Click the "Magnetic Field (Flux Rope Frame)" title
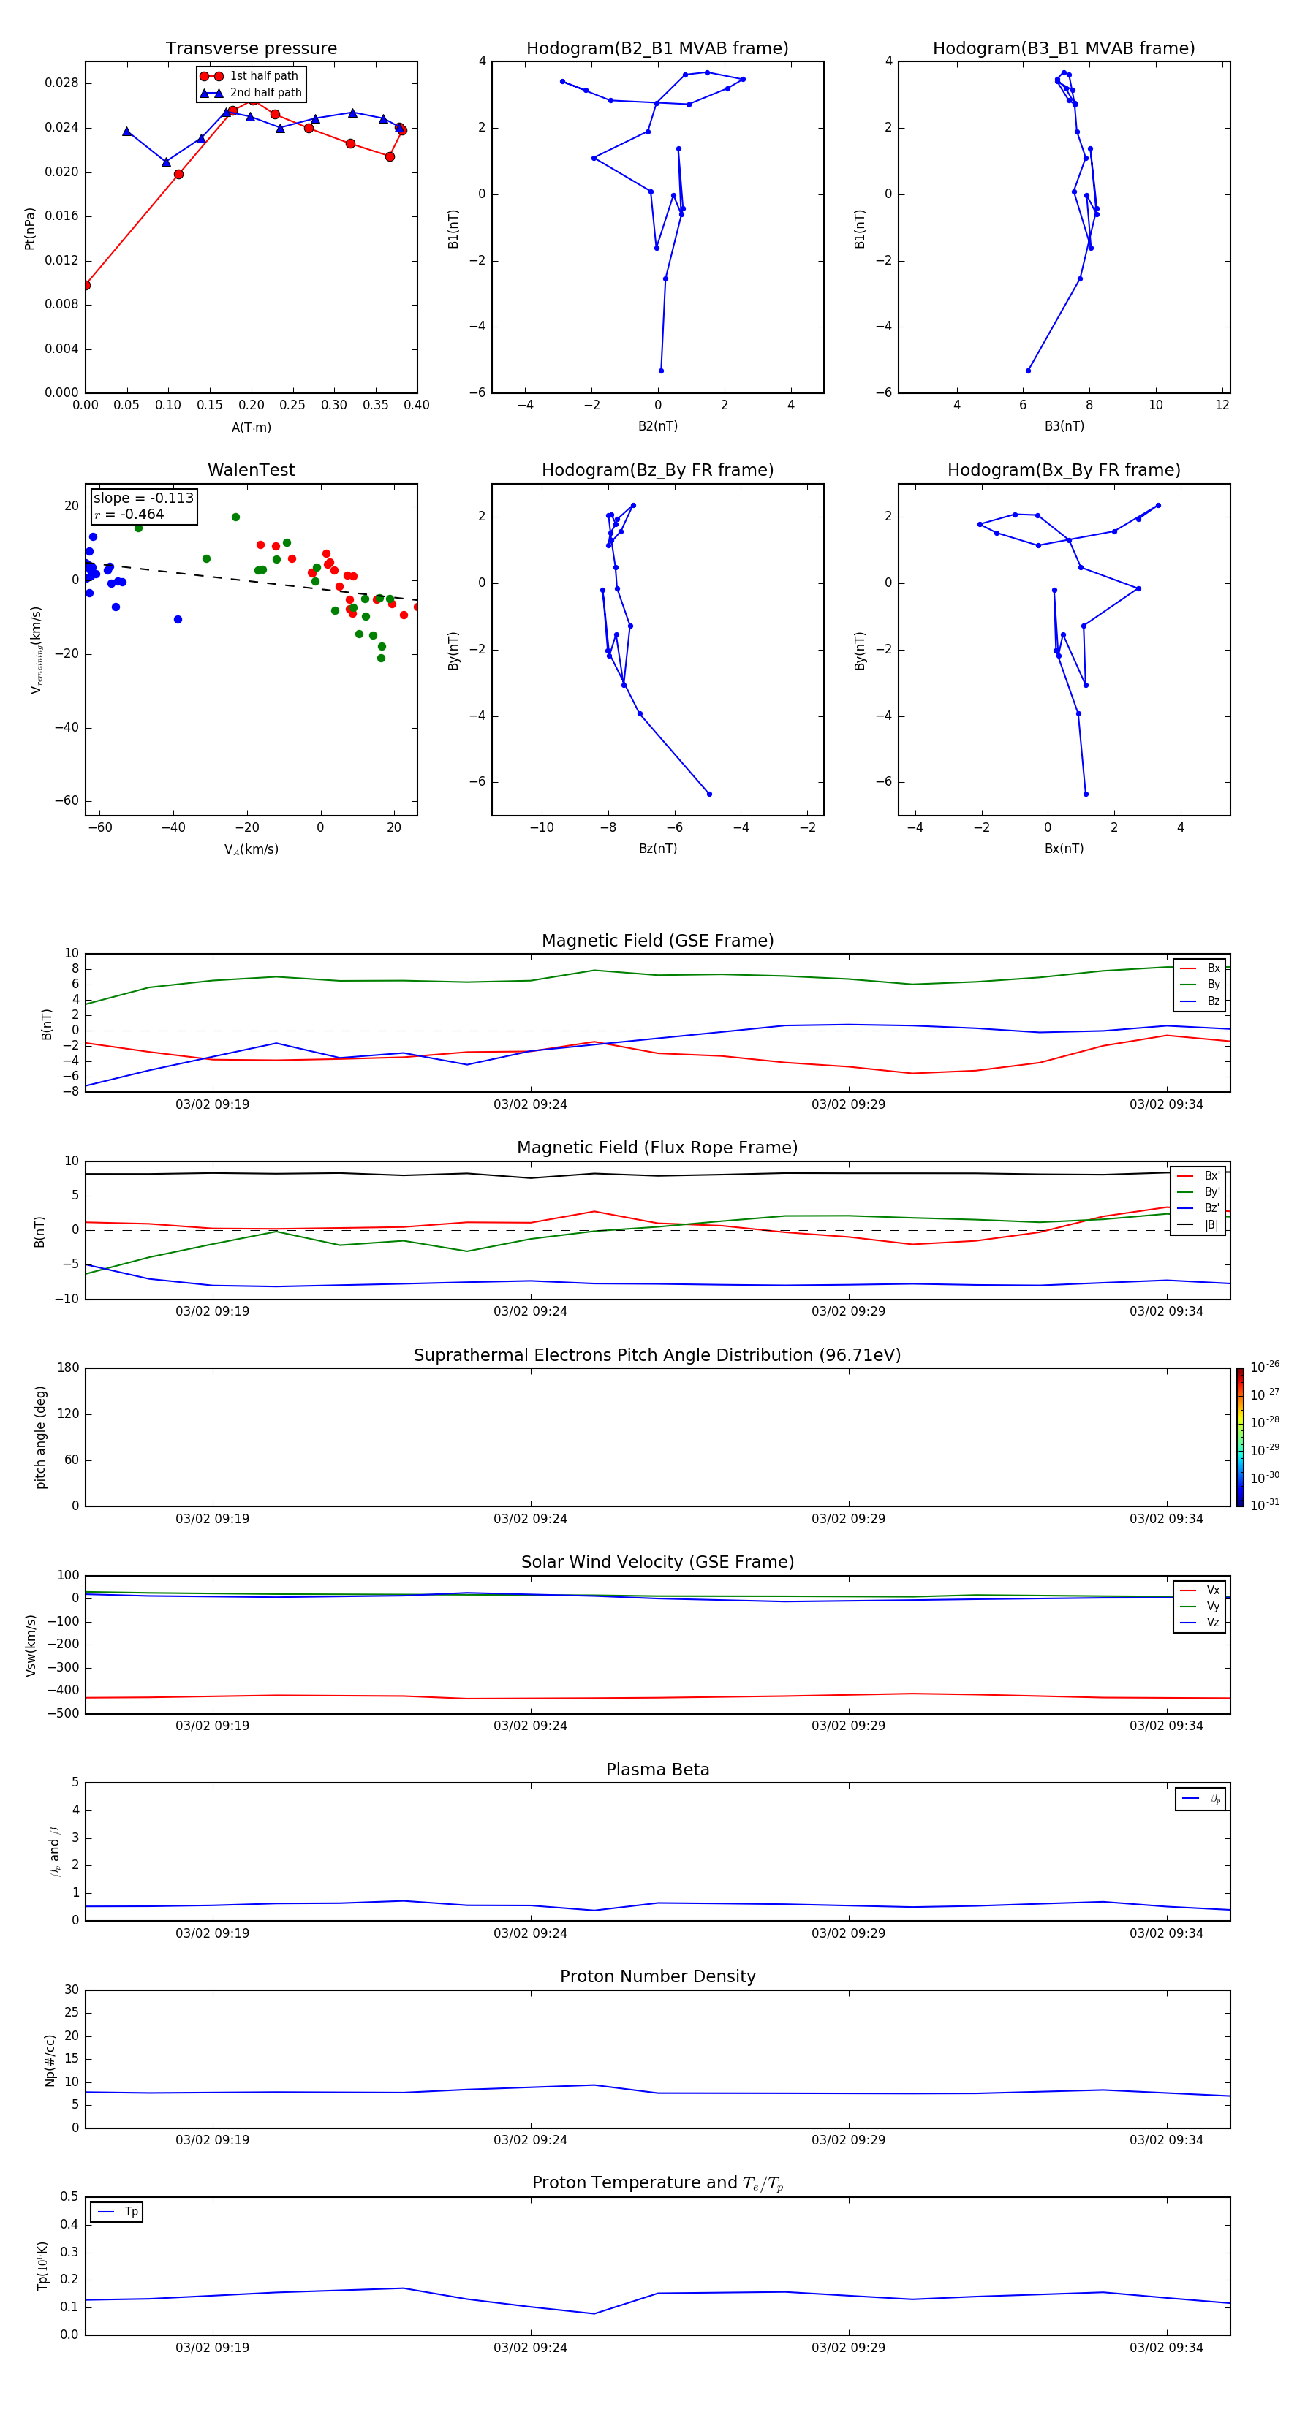 [657, 1148]
